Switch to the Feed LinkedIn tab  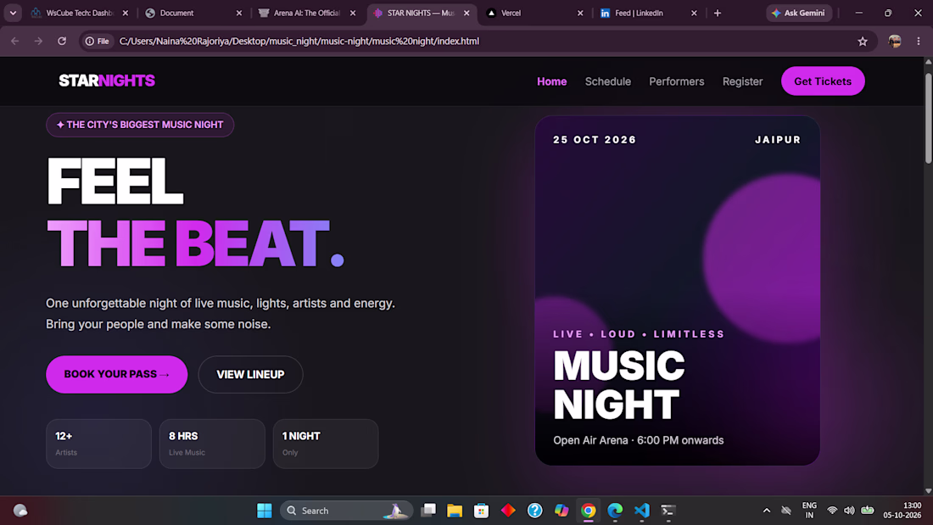pos(648,13)
